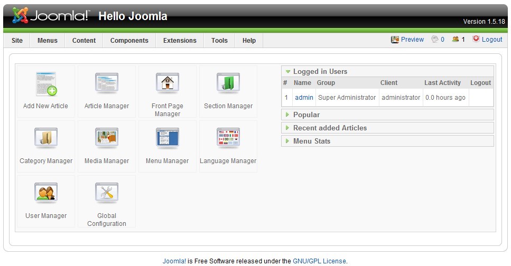The height and width of the screenshot is (266, 511).
Task: Click the Article Manager label
Action: (x=107, y=106)
